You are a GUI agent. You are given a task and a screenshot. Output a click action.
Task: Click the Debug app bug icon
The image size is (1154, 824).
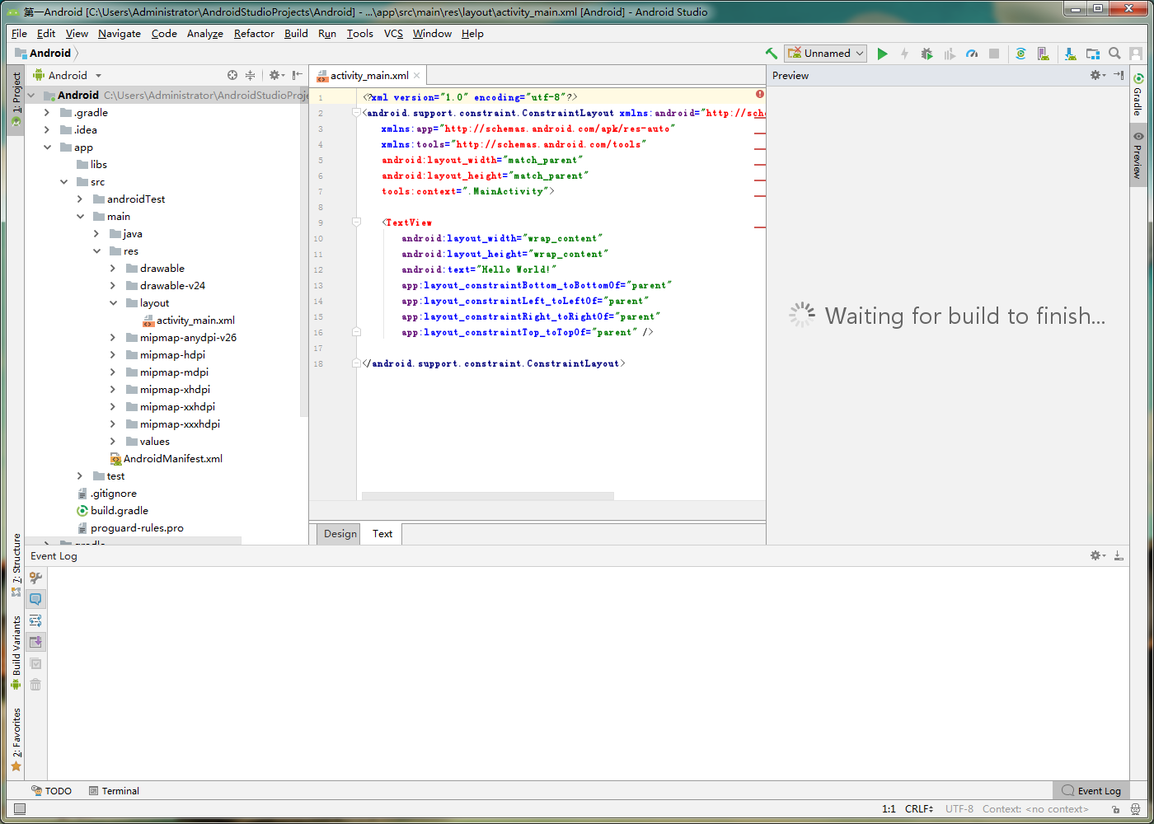tap(926, 54)
